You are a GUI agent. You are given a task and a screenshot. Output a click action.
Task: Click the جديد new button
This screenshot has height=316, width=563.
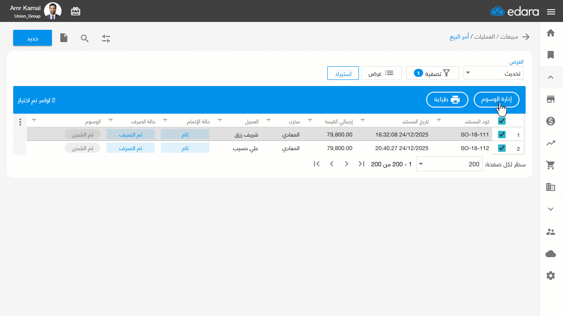click(33, 38)
